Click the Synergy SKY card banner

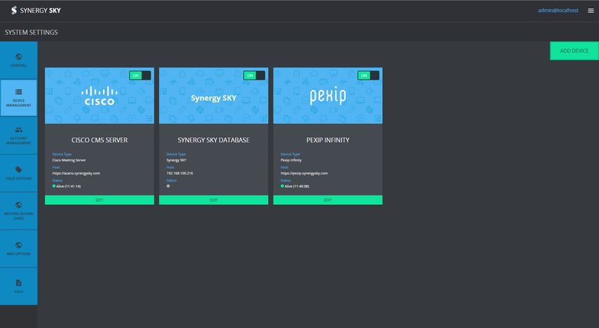[x=214, y=96]
